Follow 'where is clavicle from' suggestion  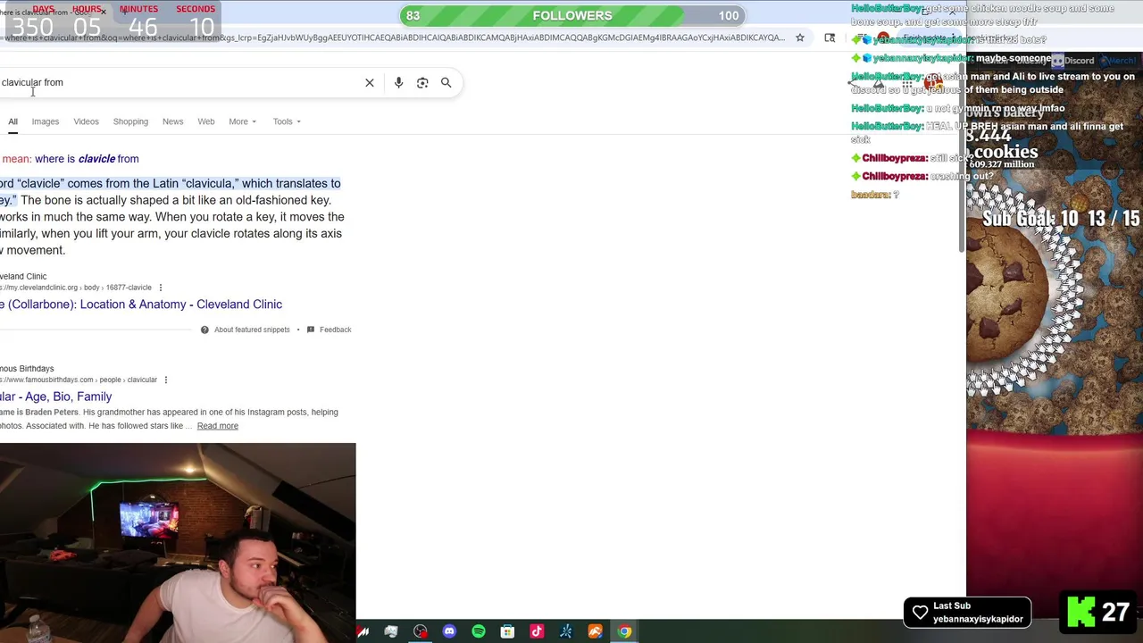(x=88, y=159)
